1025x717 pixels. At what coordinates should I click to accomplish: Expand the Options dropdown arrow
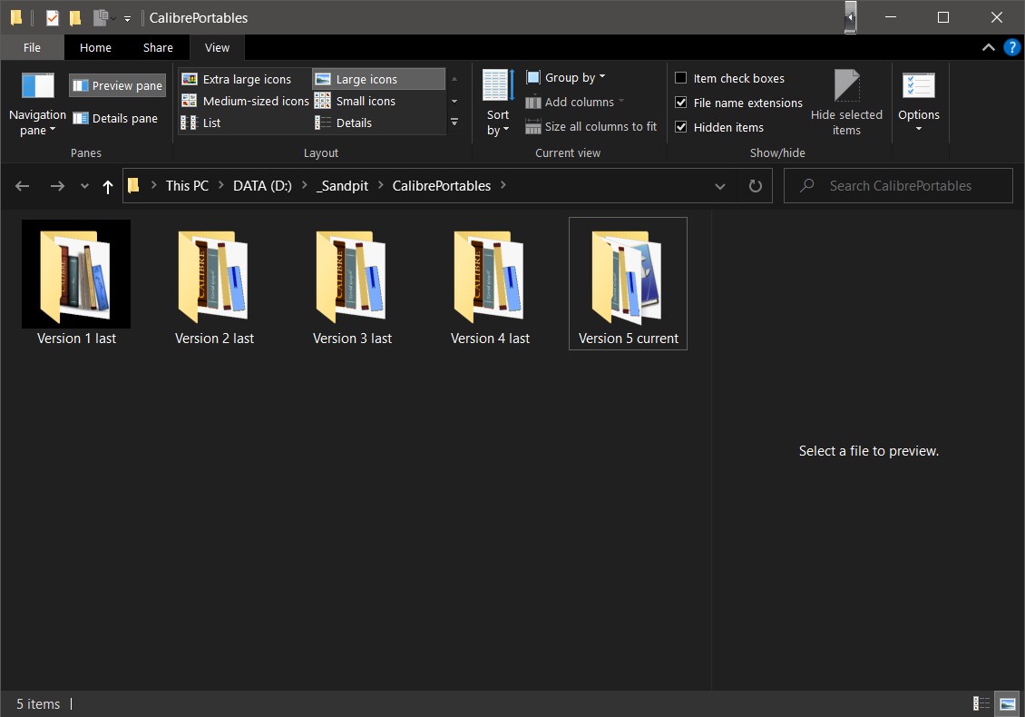[x=919, y=129]
